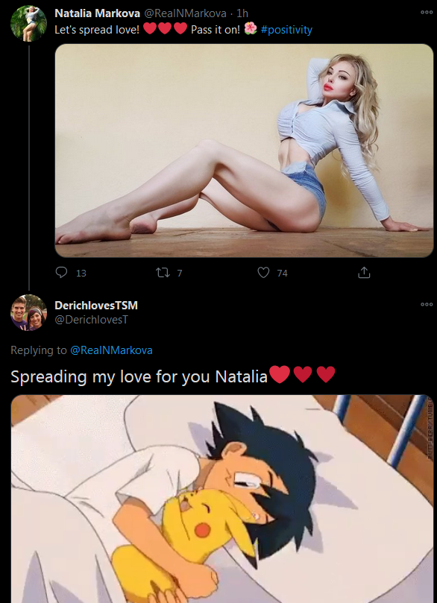Click the 13 replies count
The image size is (437, 603).
(81, 273)
